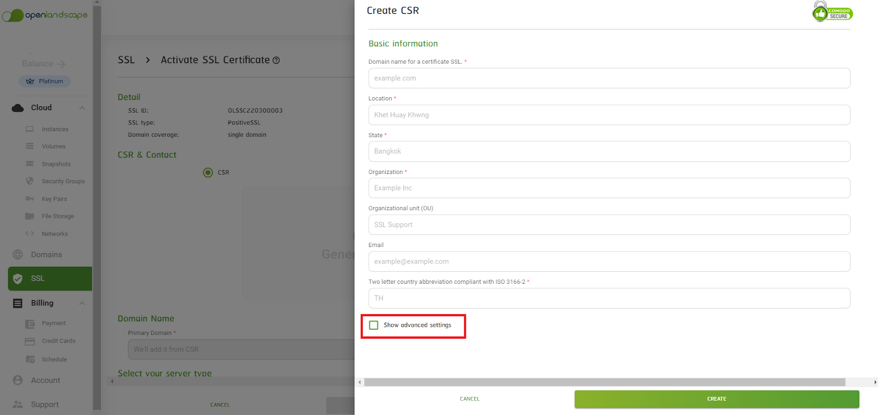Click the help icon beside Activate SSL Certificate
Screen dimensions: 878x415
[276, 60]
